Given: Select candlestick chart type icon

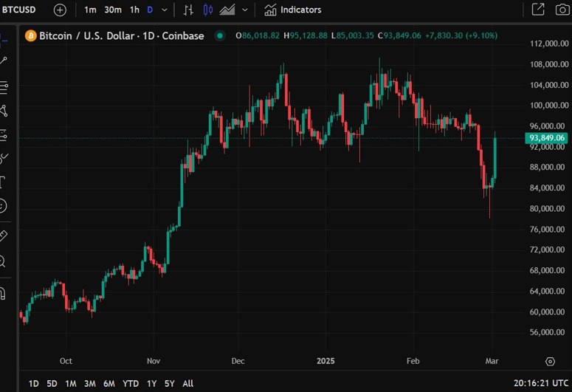Looking at the screenshot, I should pos(207,10).
